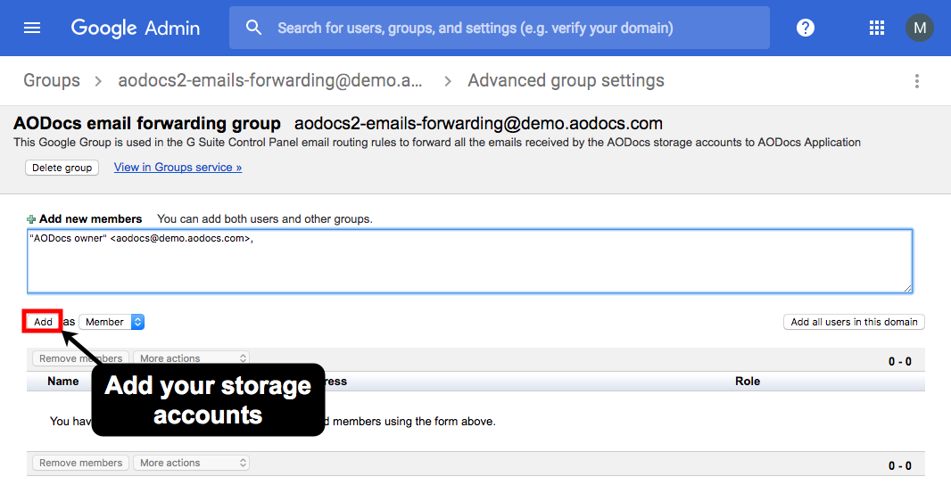
Task: Click the AODocs email forwarding group title
Action: [147, 123]
